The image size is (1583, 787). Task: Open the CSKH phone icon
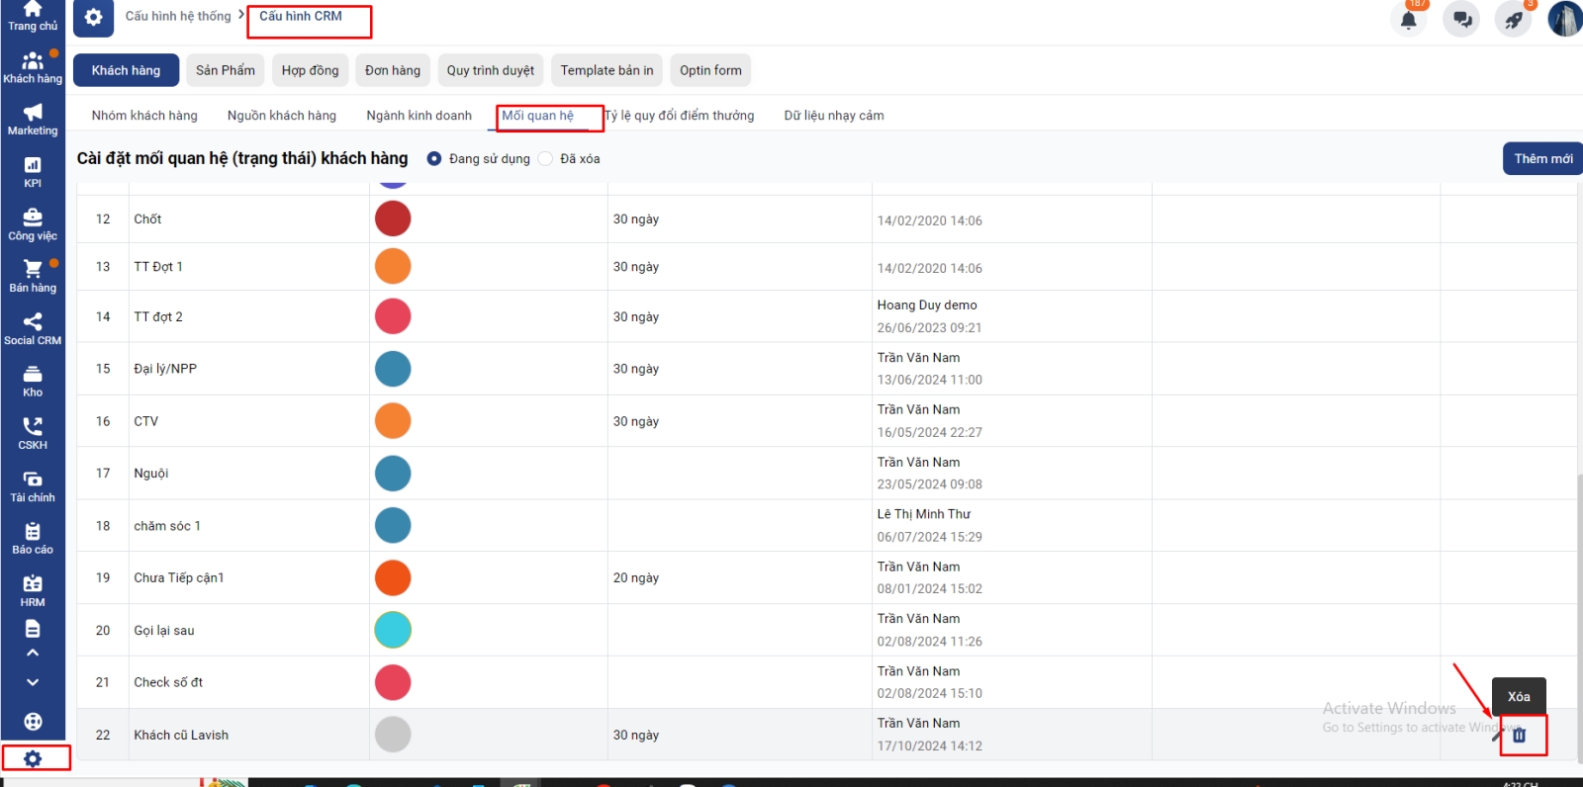pyautogui.click(x=33, y=433)
